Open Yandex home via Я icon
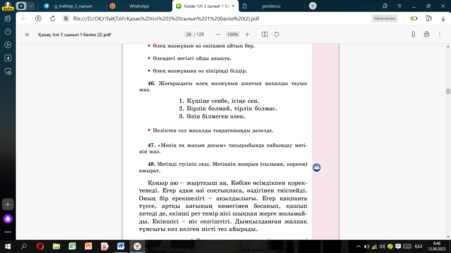 coord(38,18)
